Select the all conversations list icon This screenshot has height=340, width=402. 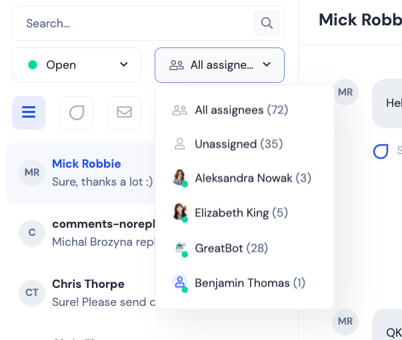29,112
